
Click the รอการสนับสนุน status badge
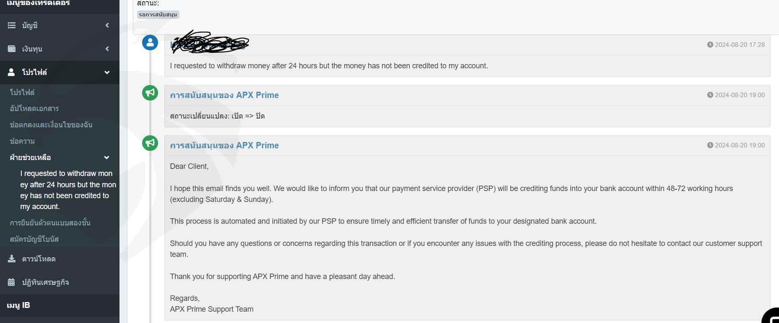point(158,15)
